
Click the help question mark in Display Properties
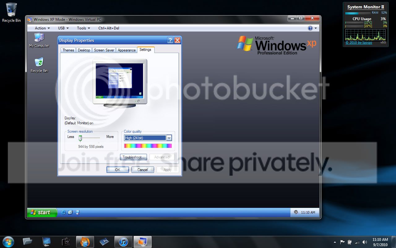pos(170,40)
